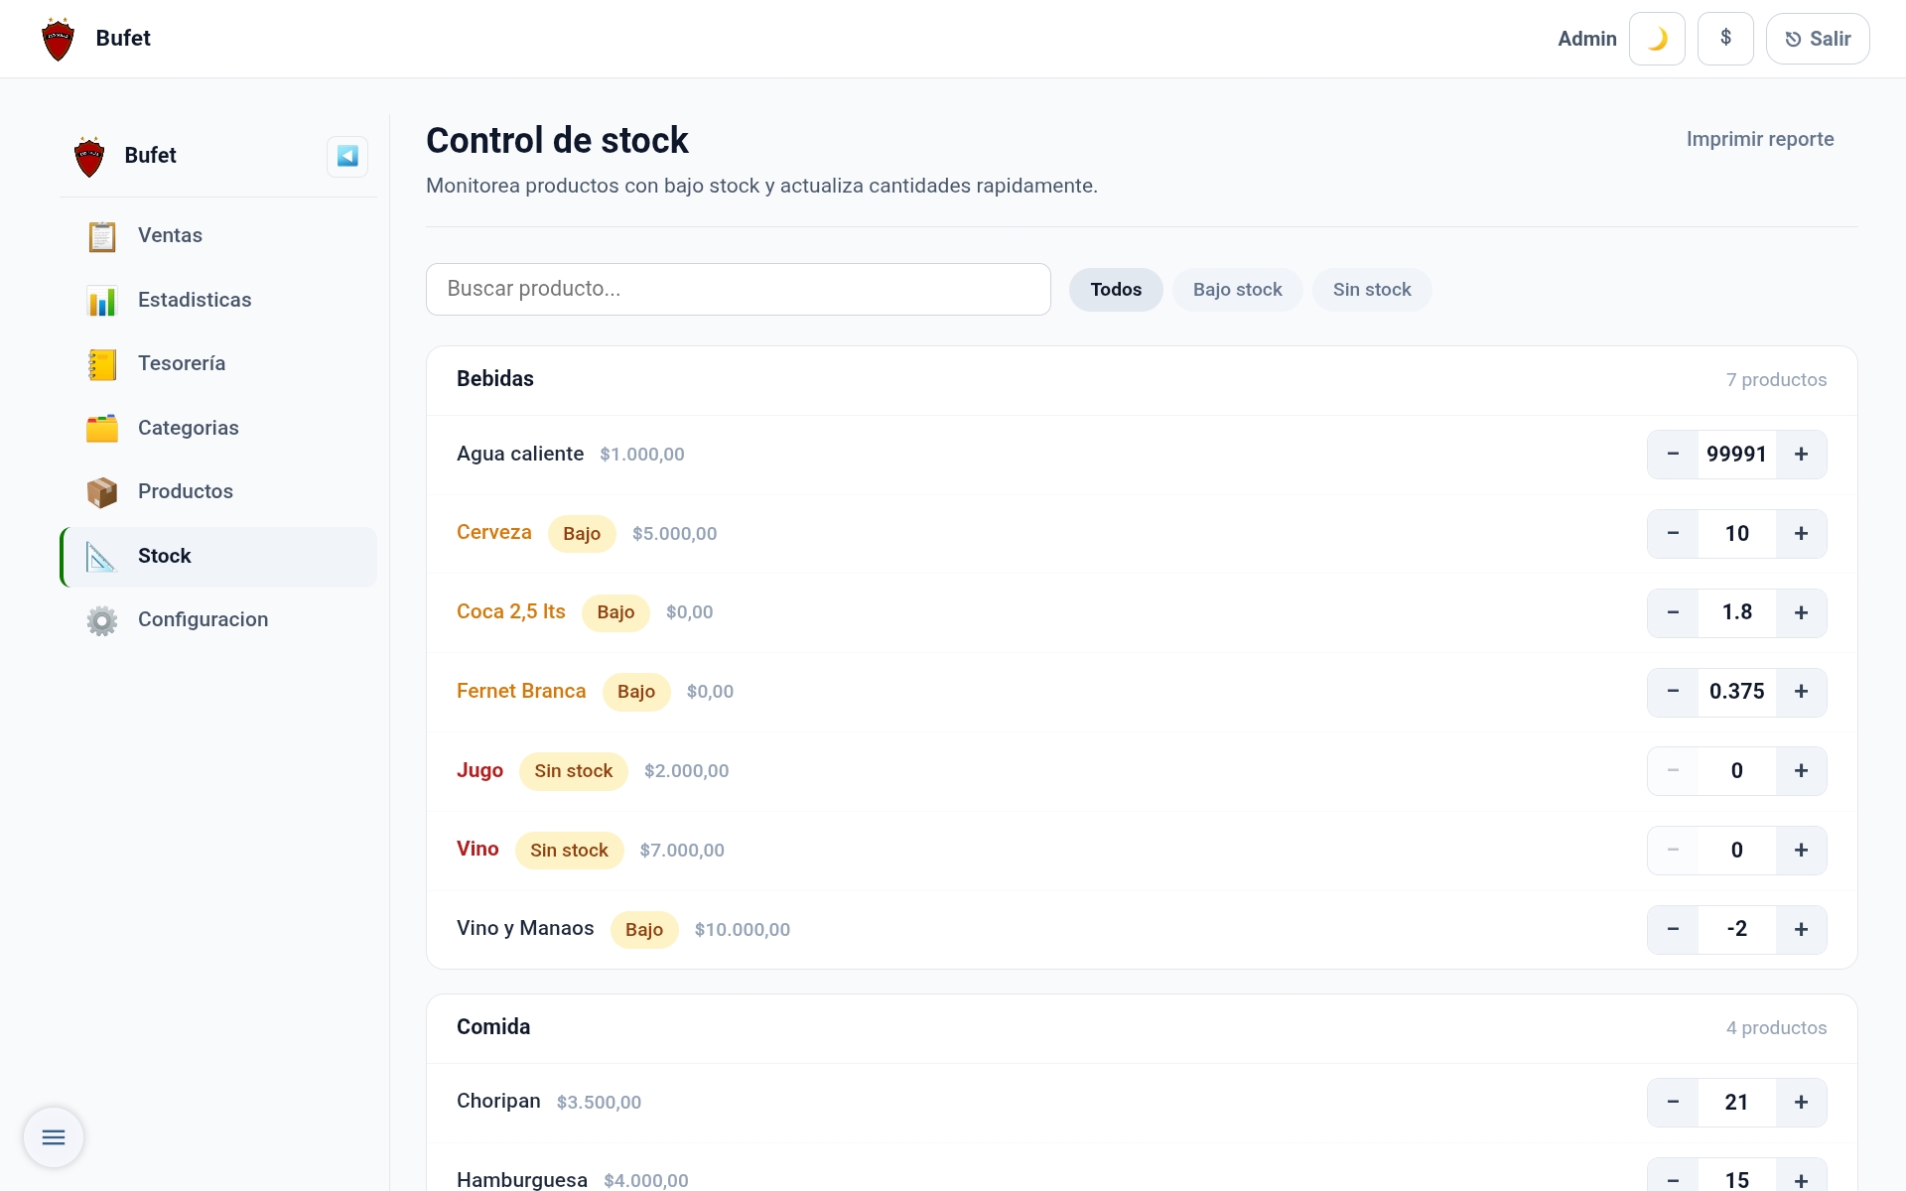Click the Configuracion gear icon

(102, 620)
